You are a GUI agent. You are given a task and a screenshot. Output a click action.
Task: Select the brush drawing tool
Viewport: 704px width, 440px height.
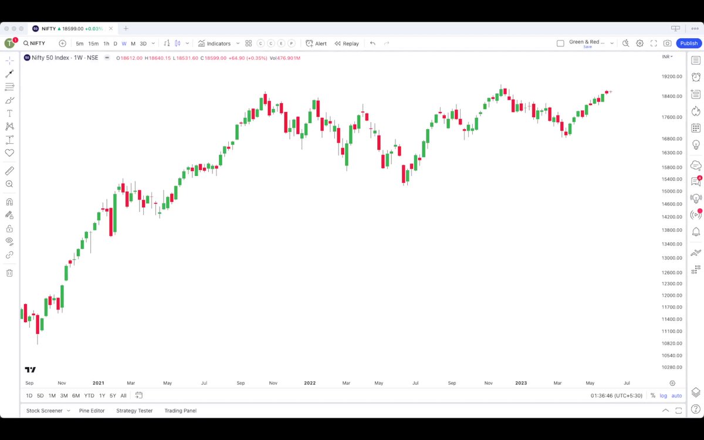click(x=9, y=100)
